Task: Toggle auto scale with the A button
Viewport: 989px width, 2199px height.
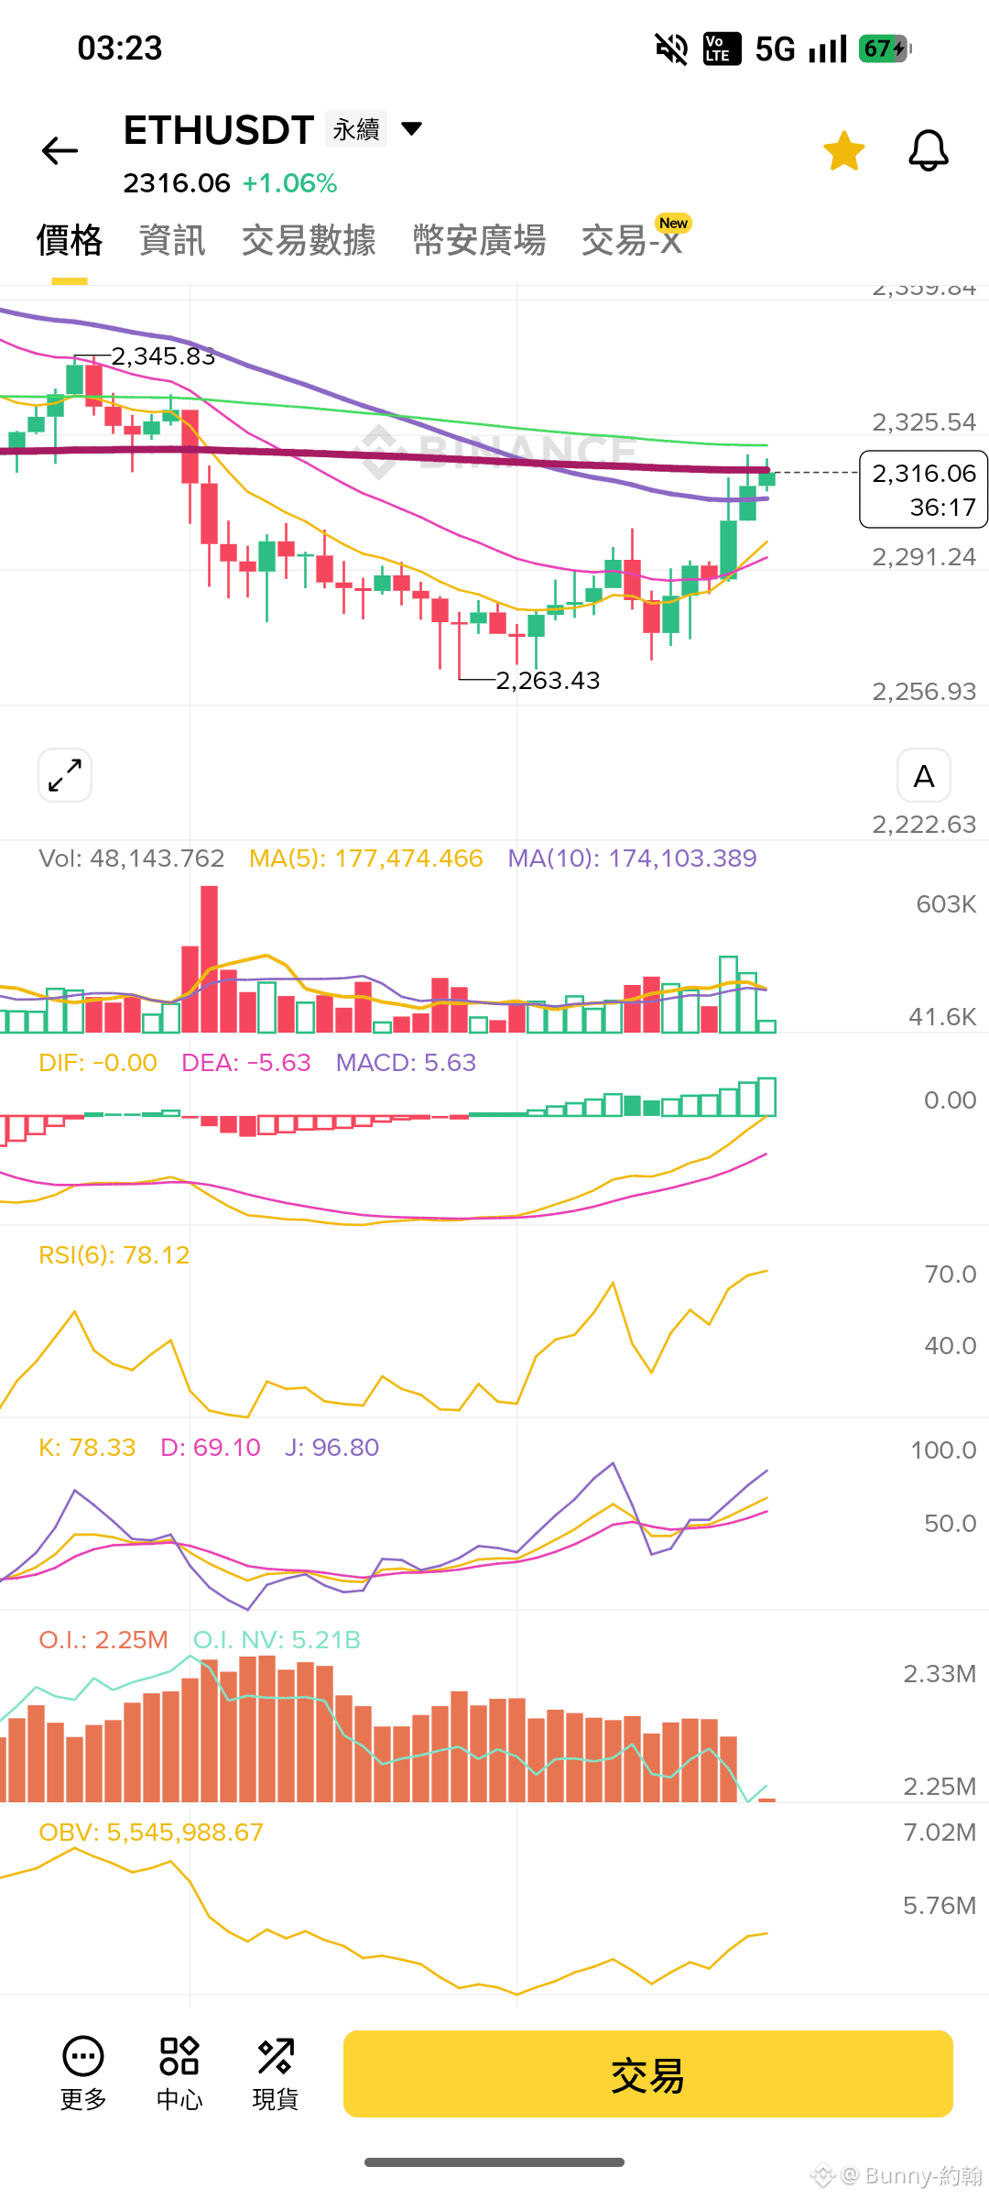Action: (924, 775)
